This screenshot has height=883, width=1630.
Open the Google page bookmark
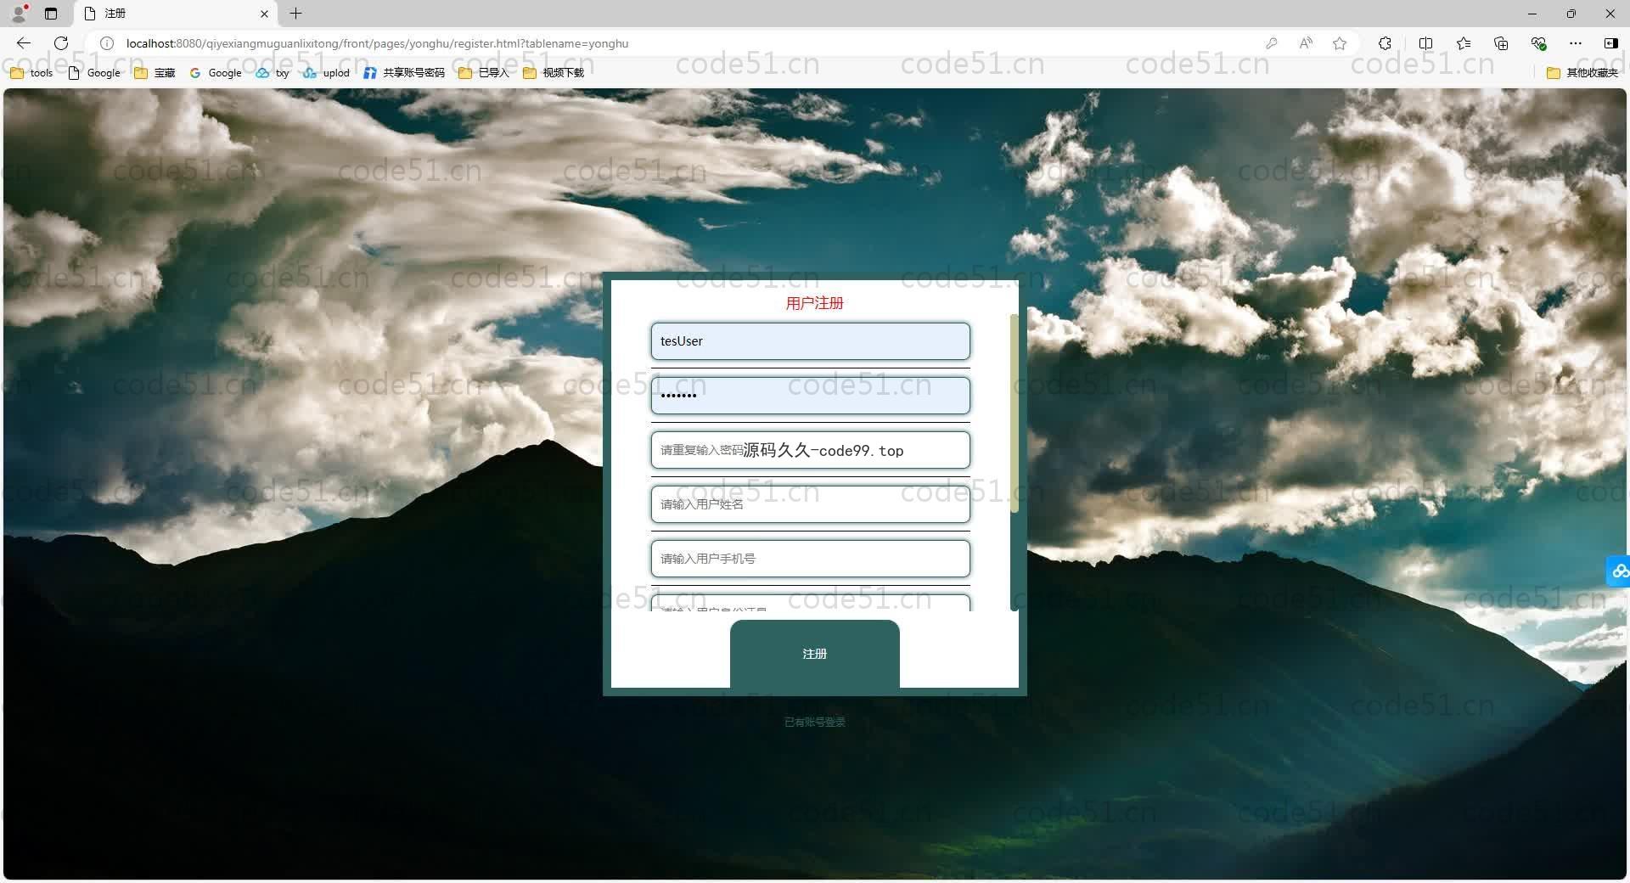coord(94,73)
